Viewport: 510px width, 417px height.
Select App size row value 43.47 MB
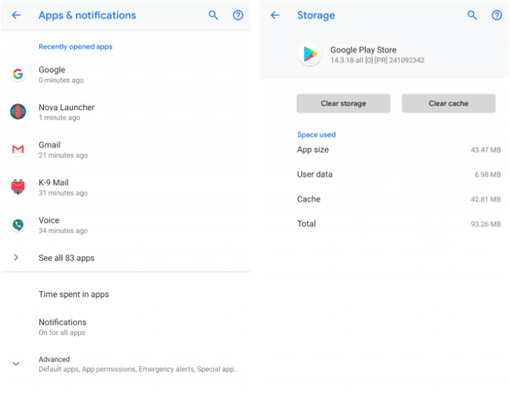pos(486,150)
